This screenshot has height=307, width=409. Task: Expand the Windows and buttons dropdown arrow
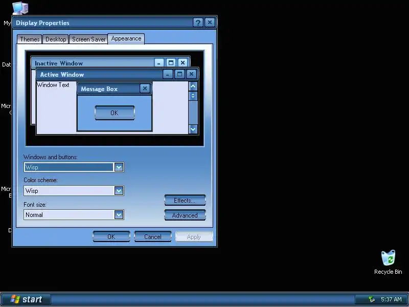tap(119, 167)
